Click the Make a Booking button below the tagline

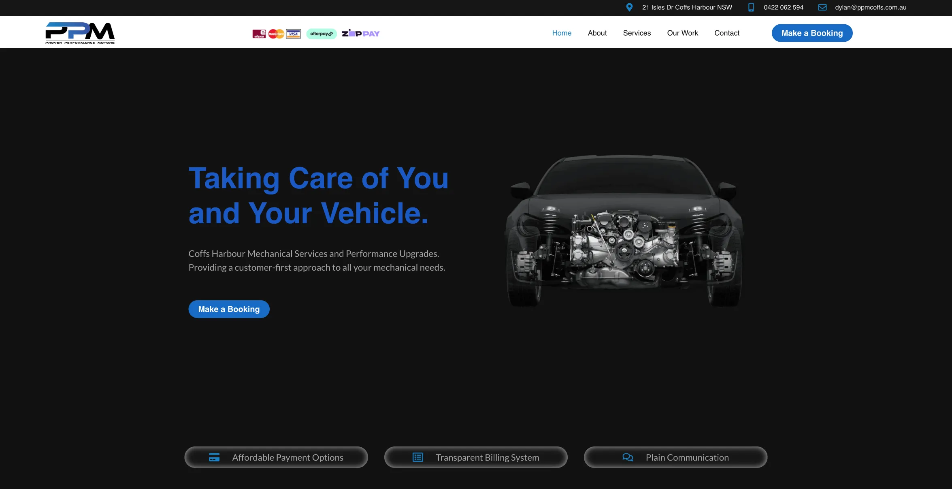point(228,309)
